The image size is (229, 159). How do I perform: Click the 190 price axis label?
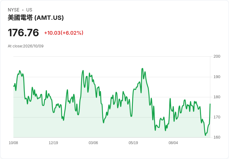coord(217,77)
